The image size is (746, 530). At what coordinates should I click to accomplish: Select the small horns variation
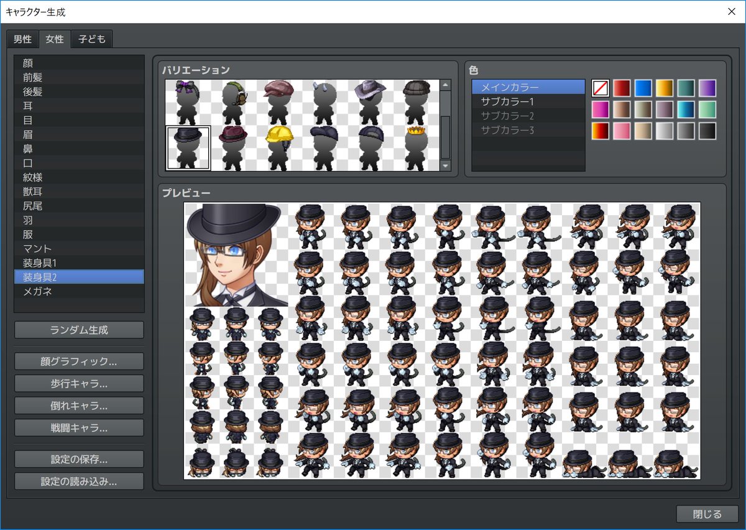[x=325, y=102]
